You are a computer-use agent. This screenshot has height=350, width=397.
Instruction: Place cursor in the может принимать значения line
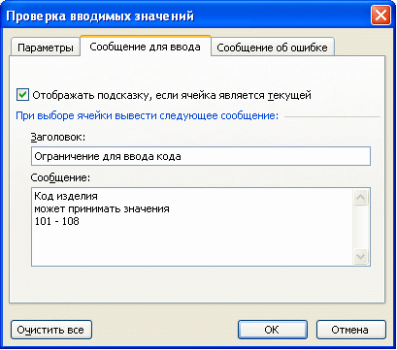pyautogui.click(x=102, y=208)
